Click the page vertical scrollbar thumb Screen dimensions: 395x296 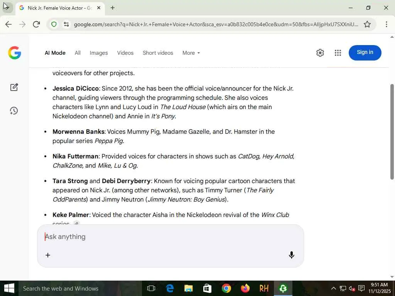[x=392, y=132]
